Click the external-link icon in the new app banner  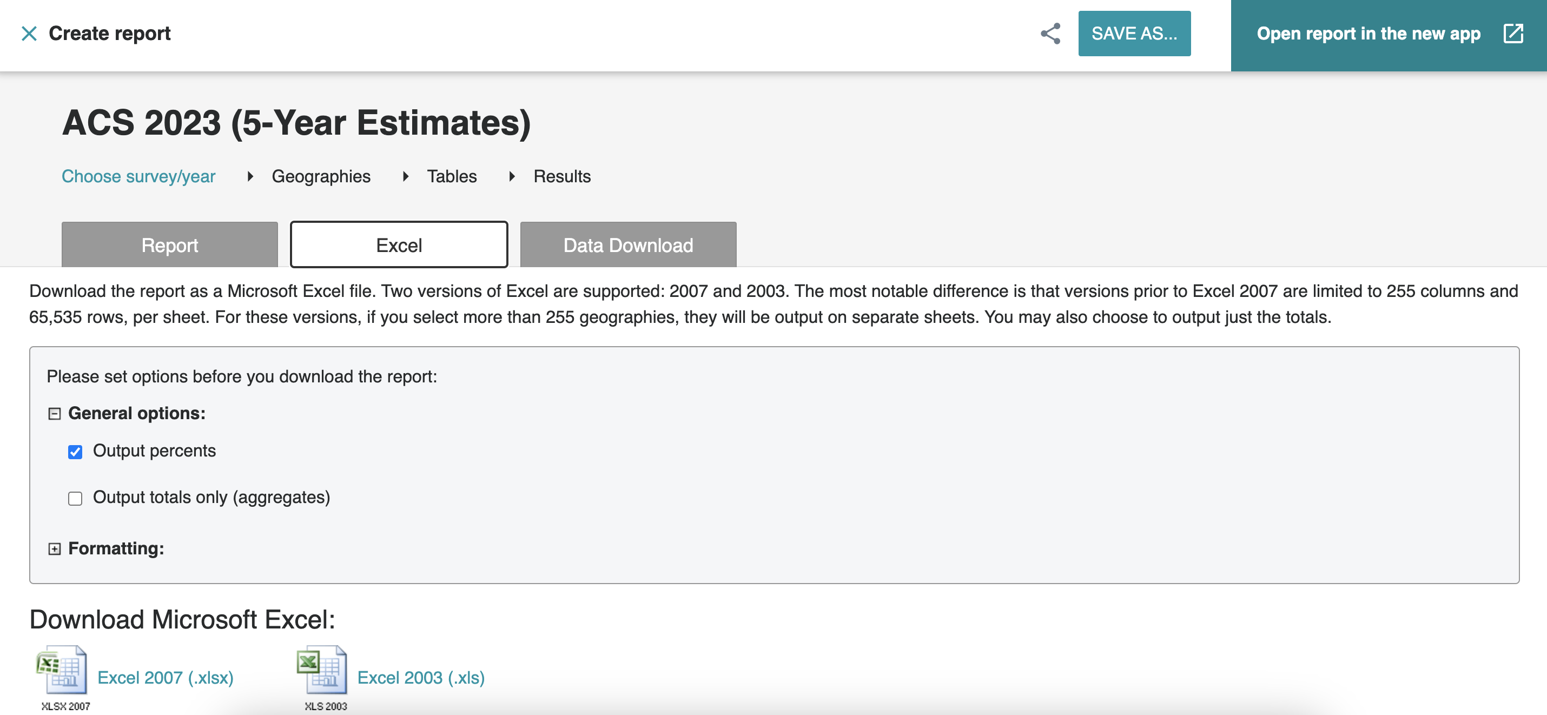click(x=1513, y=34)
